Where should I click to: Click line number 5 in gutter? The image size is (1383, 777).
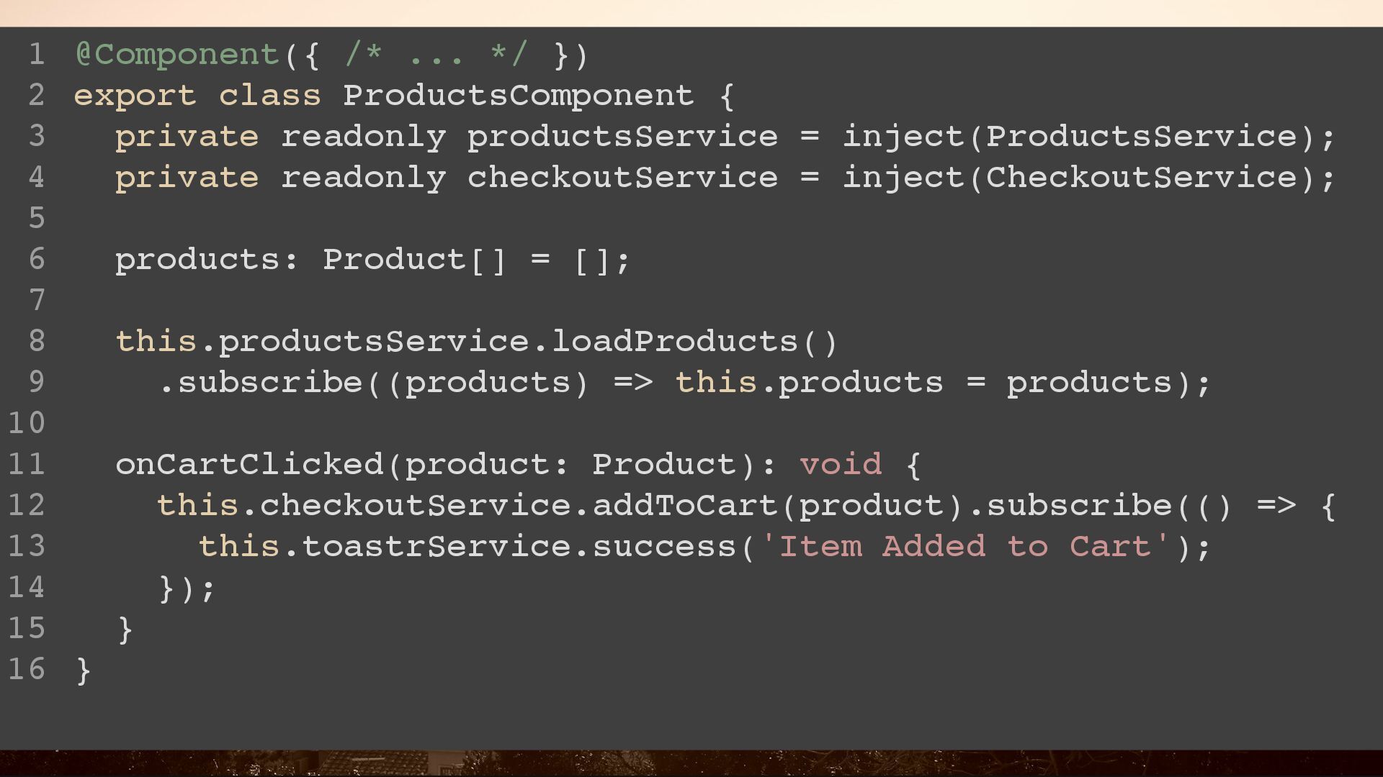(x=37, y=219)
